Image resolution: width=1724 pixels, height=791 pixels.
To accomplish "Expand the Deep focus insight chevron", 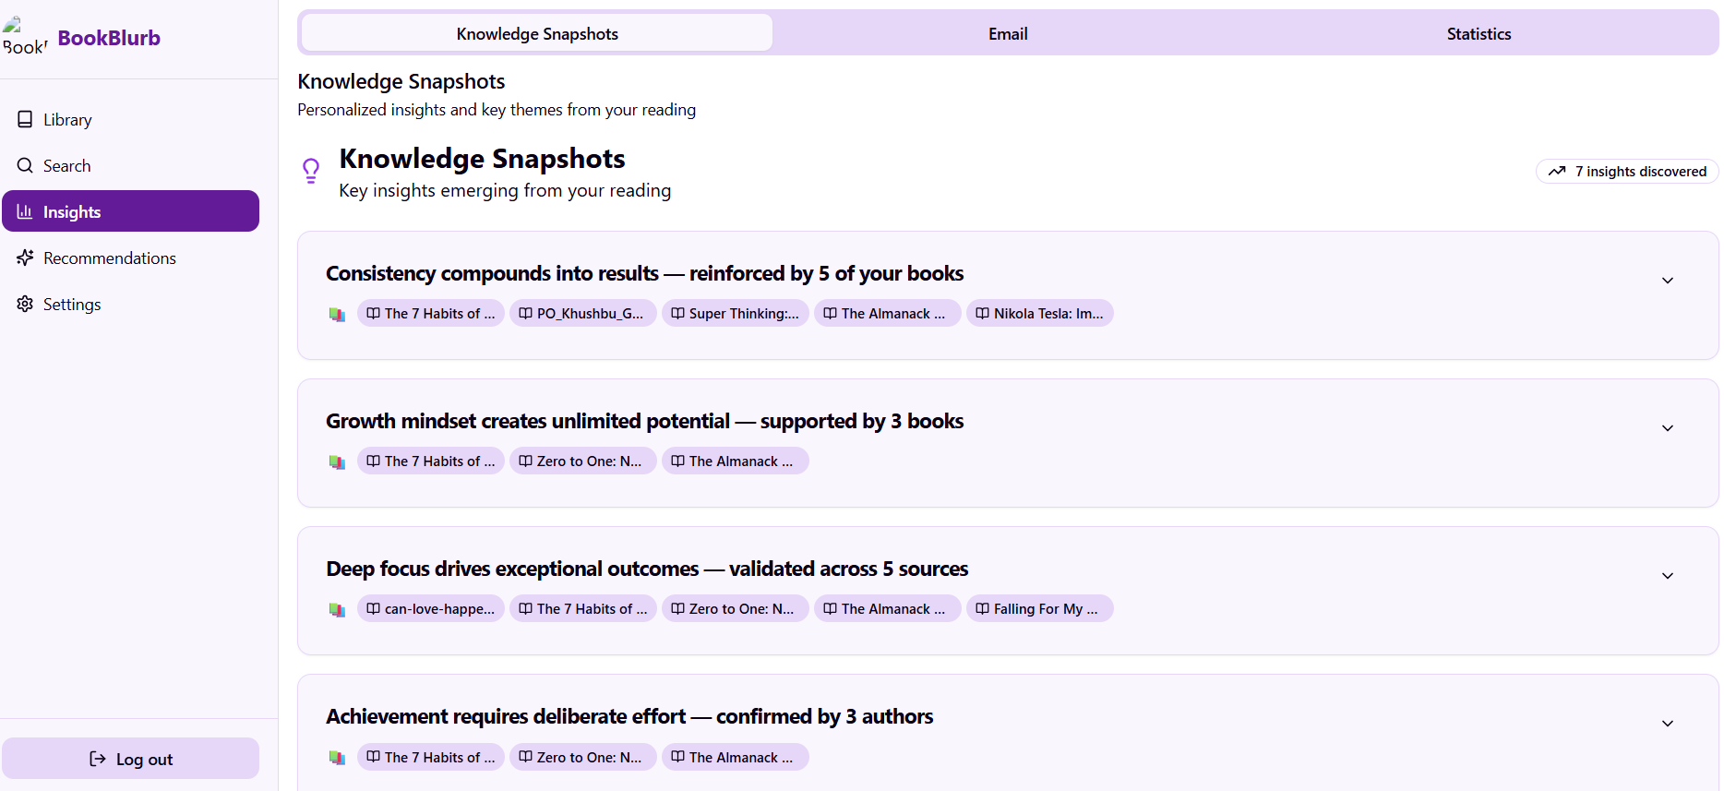I will (x=1667, y=576).
